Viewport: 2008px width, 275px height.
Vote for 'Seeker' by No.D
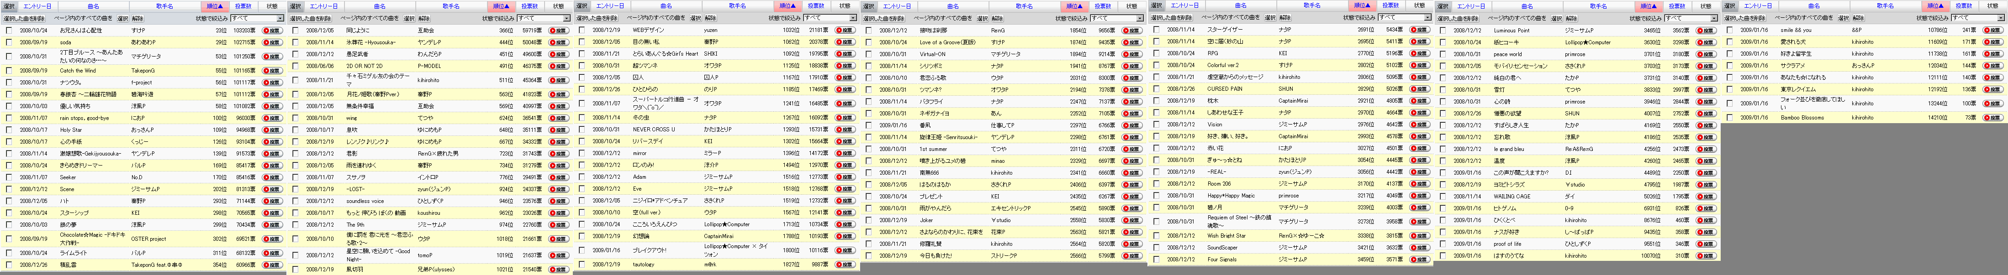[272, 177]
